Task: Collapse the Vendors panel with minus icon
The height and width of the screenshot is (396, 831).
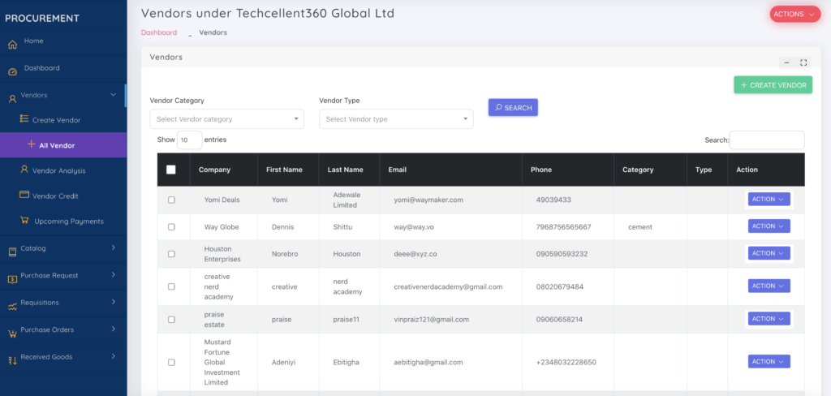Action: pyautogui.click(x=786, y=62)
